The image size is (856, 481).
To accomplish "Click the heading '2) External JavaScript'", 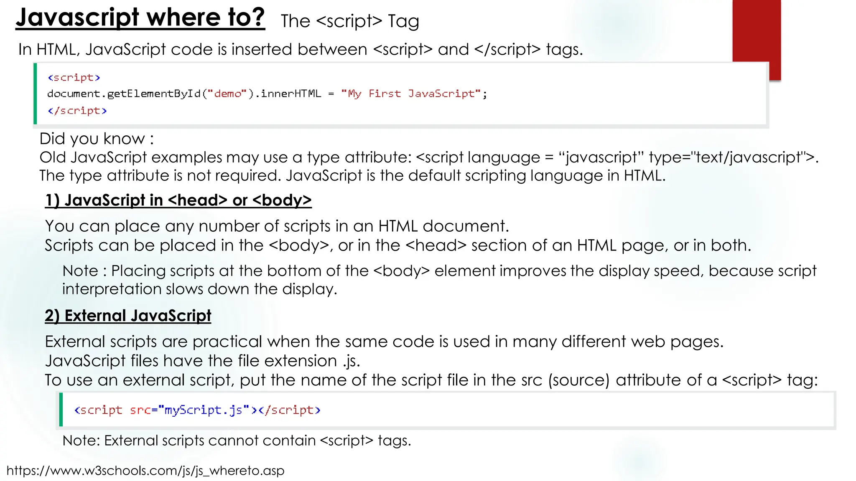I will (x=128, y=316).
